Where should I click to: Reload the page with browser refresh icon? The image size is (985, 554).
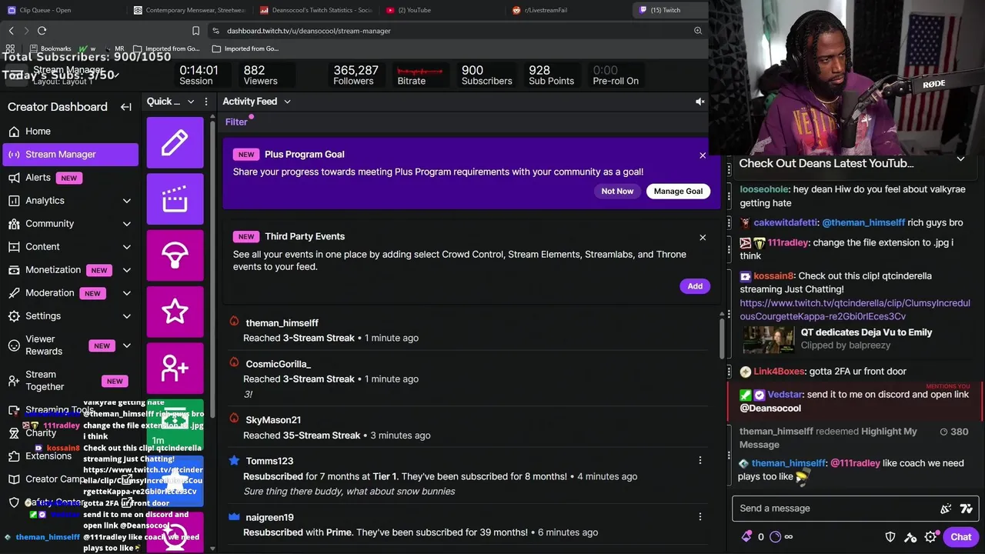pyautogui.click(x=42, y=31)
